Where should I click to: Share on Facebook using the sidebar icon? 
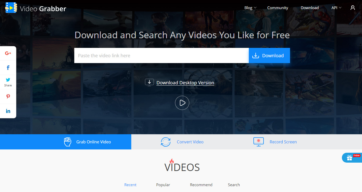tap(8, 68)
